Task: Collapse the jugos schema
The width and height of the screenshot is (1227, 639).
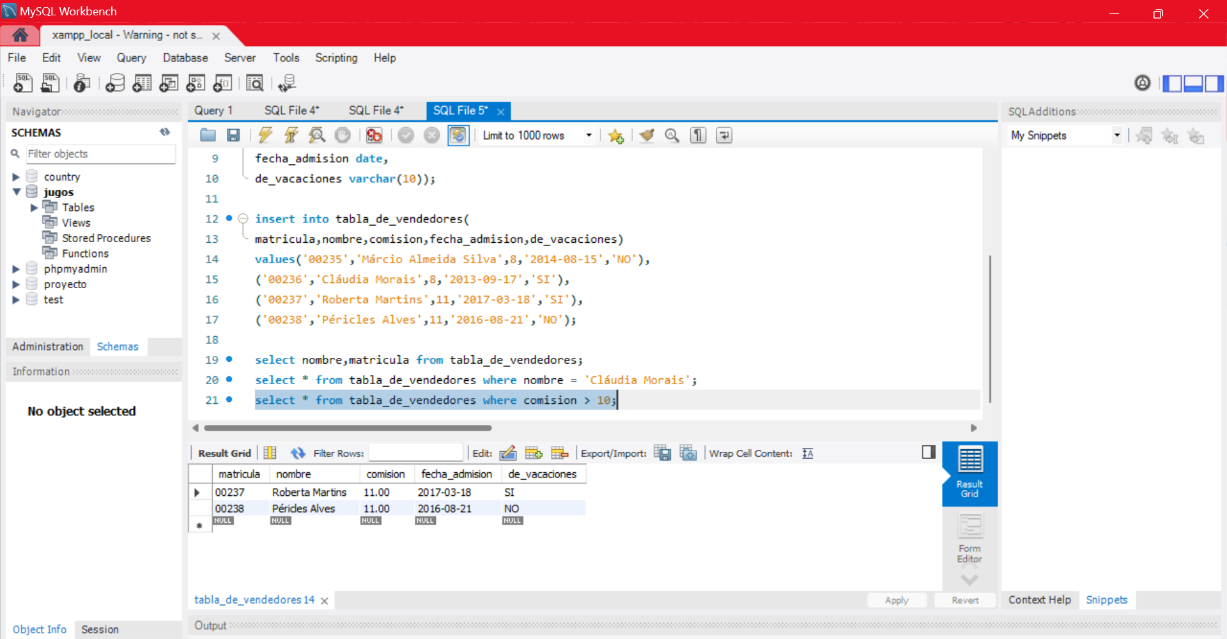Action: 16,192
